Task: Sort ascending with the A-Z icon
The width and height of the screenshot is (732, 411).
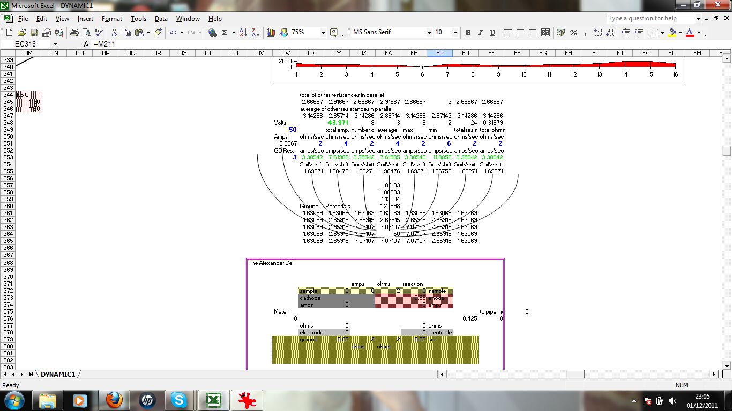Action: tap(244, 33)
